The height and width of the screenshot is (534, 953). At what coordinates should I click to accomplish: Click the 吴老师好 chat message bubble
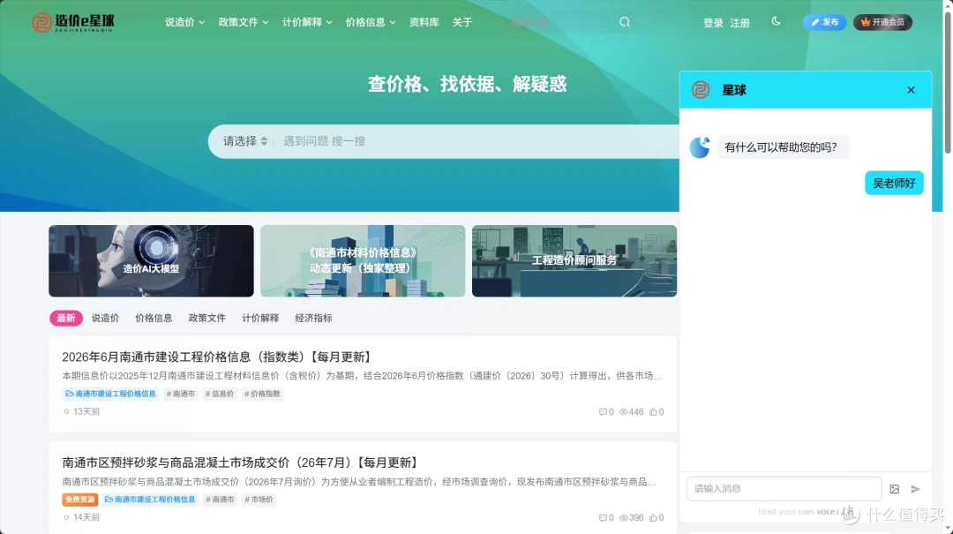click(x=894, y=183)
